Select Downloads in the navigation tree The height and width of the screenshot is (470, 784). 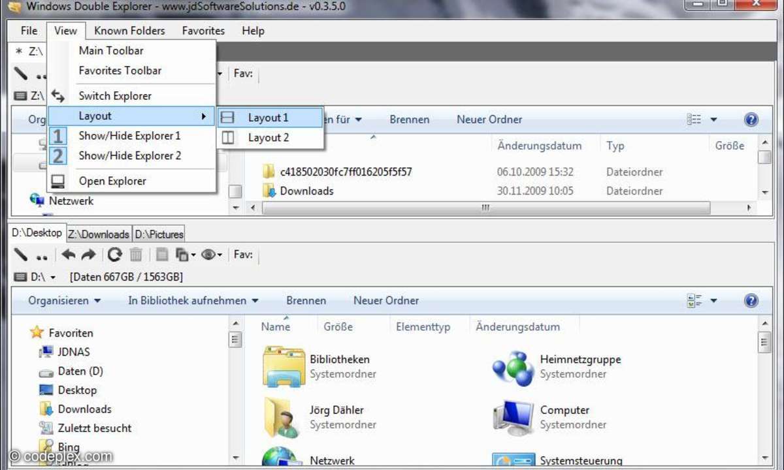84,409
